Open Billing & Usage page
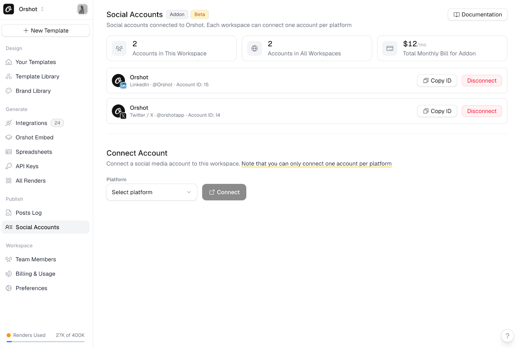 click(35, 274)
